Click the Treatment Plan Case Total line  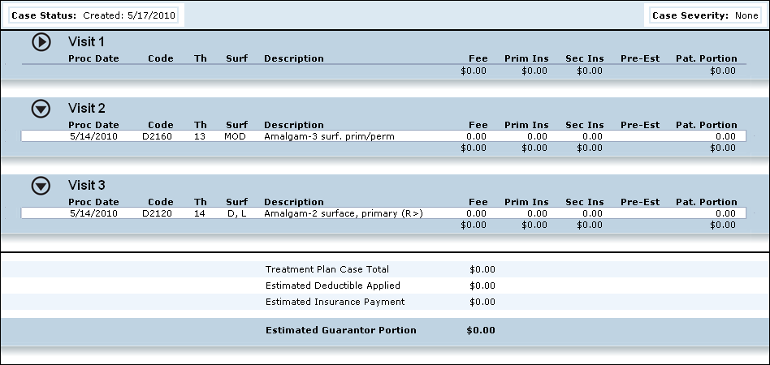(327, 269)
